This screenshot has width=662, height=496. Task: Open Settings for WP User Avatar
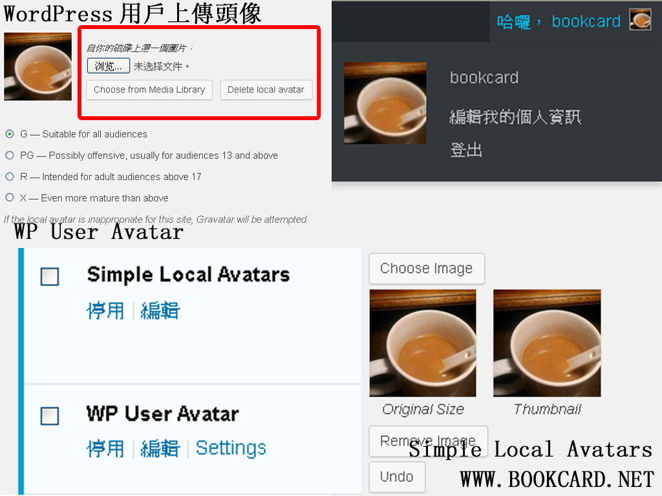[231, 447]
